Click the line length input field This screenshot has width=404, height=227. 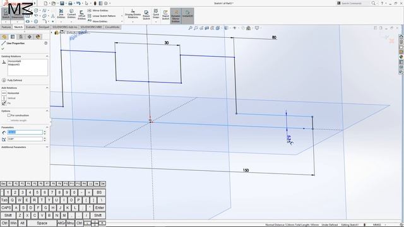coord(25,132)
